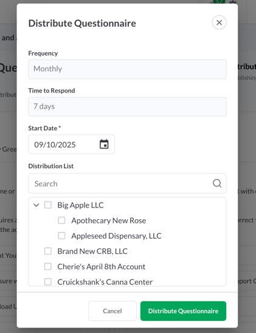Image resolution: width=256 pixels, height=333 pixels.
Task: Open the Start Date calendar picker icon
Action: 104,144
